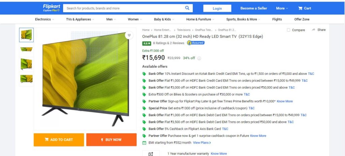Click the Login button

coord(217,8)
